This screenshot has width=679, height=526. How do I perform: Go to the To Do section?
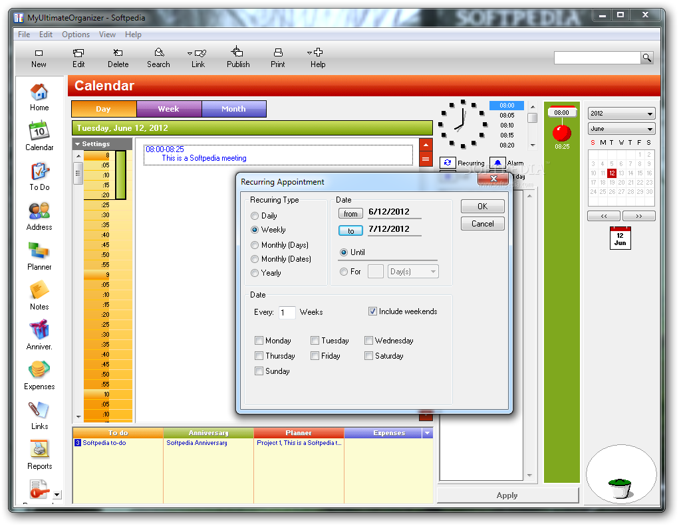[x=39, y=177]
